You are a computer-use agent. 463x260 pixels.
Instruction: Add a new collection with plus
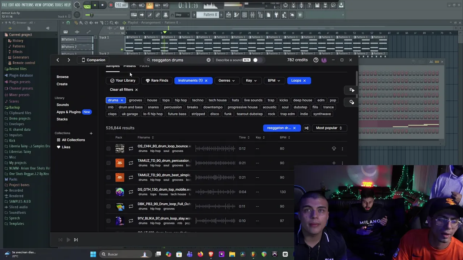91,133
